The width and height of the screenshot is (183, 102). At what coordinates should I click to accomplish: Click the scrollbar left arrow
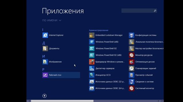pos(29,101)
